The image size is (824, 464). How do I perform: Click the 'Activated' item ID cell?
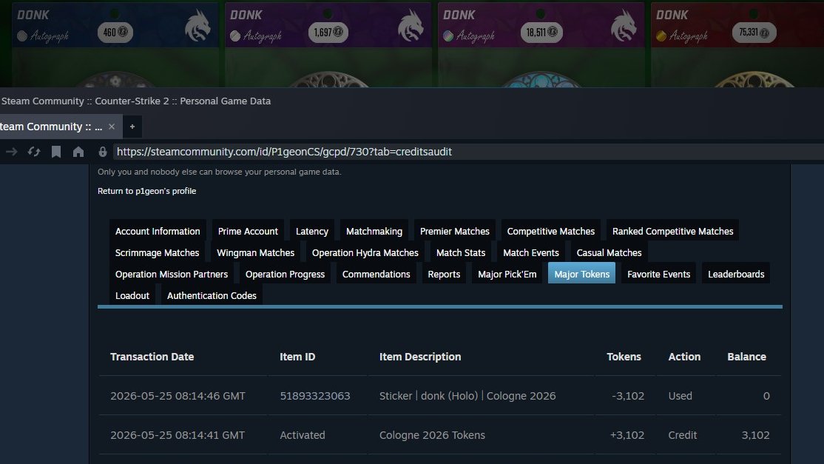tap(303, 436)
